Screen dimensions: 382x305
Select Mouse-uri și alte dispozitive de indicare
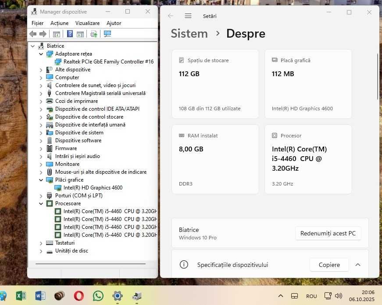click(x=101, y=172)
